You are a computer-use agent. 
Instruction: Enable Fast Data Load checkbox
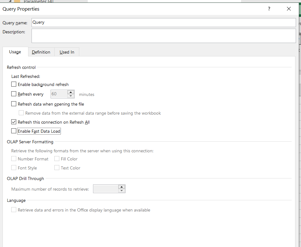tap(14, 131)
